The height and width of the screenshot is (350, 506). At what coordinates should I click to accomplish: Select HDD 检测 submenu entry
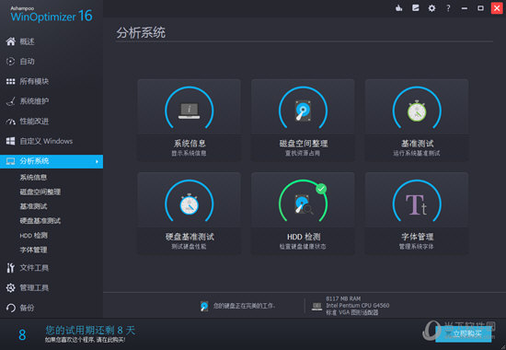click(33, 236)
